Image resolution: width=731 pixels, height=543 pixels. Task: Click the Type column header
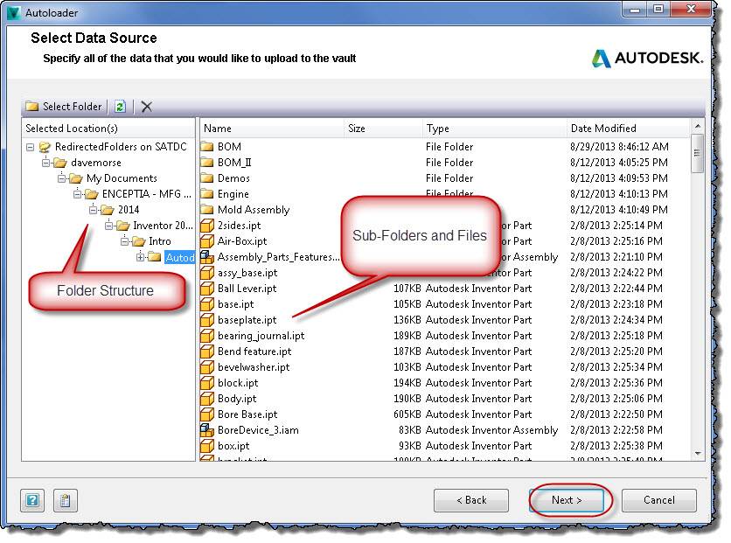[x=494, y=129]
